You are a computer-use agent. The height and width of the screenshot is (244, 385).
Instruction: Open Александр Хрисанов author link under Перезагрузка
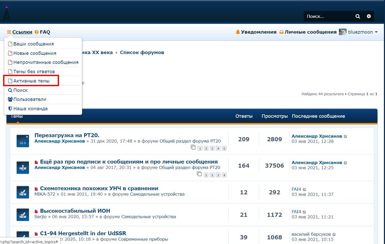60,141
